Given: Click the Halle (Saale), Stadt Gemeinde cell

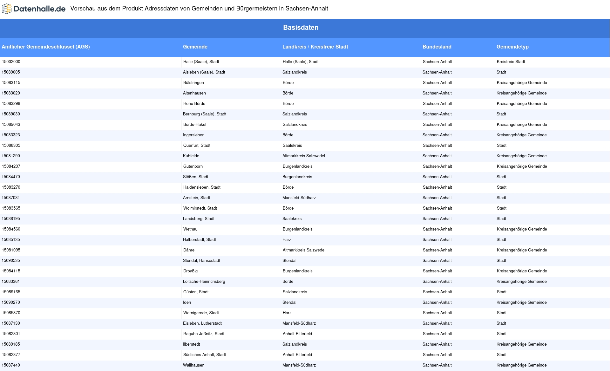Looking at the screenshot, I should point(201,62).
